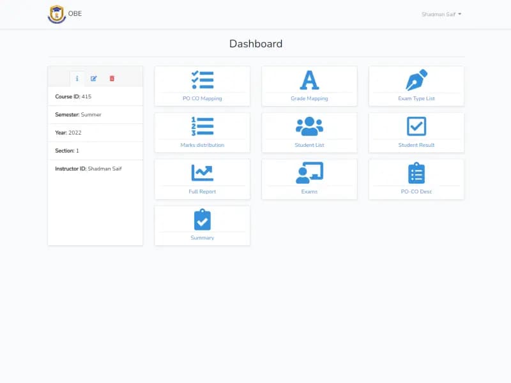Click the Grade Mapping text label
The image size is (511, 383).
(309, 99)
